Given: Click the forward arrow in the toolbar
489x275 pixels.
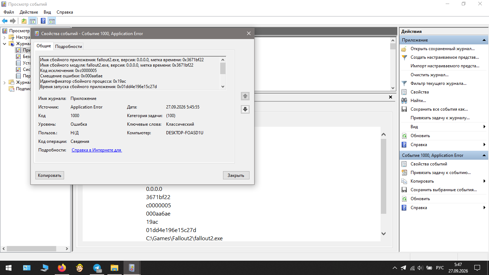Looking at the screenshot, I should [13, 21].
